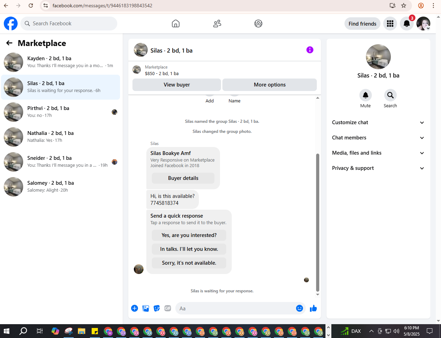Open Buyer details for Silas Boakye Amf

tap(183, 178)
